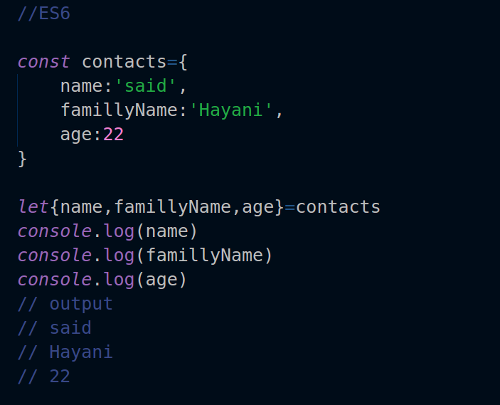This screenshot has width=500, height=405.
Task: Click the // said comment
Action: click(x=55, y=328)
